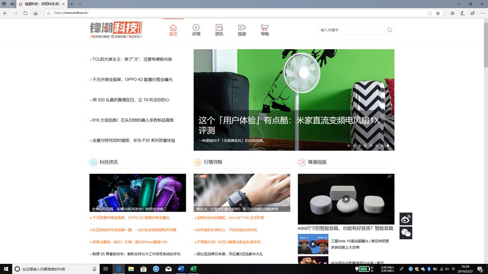Click the 科技资讯 section header icon
Screen dimensions: 488x274
click(x=94, y=162)
